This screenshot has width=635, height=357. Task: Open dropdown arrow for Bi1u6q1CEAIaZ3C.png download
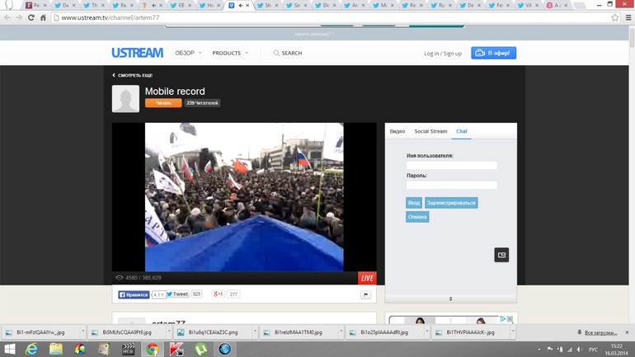click(x=254, y=332)
